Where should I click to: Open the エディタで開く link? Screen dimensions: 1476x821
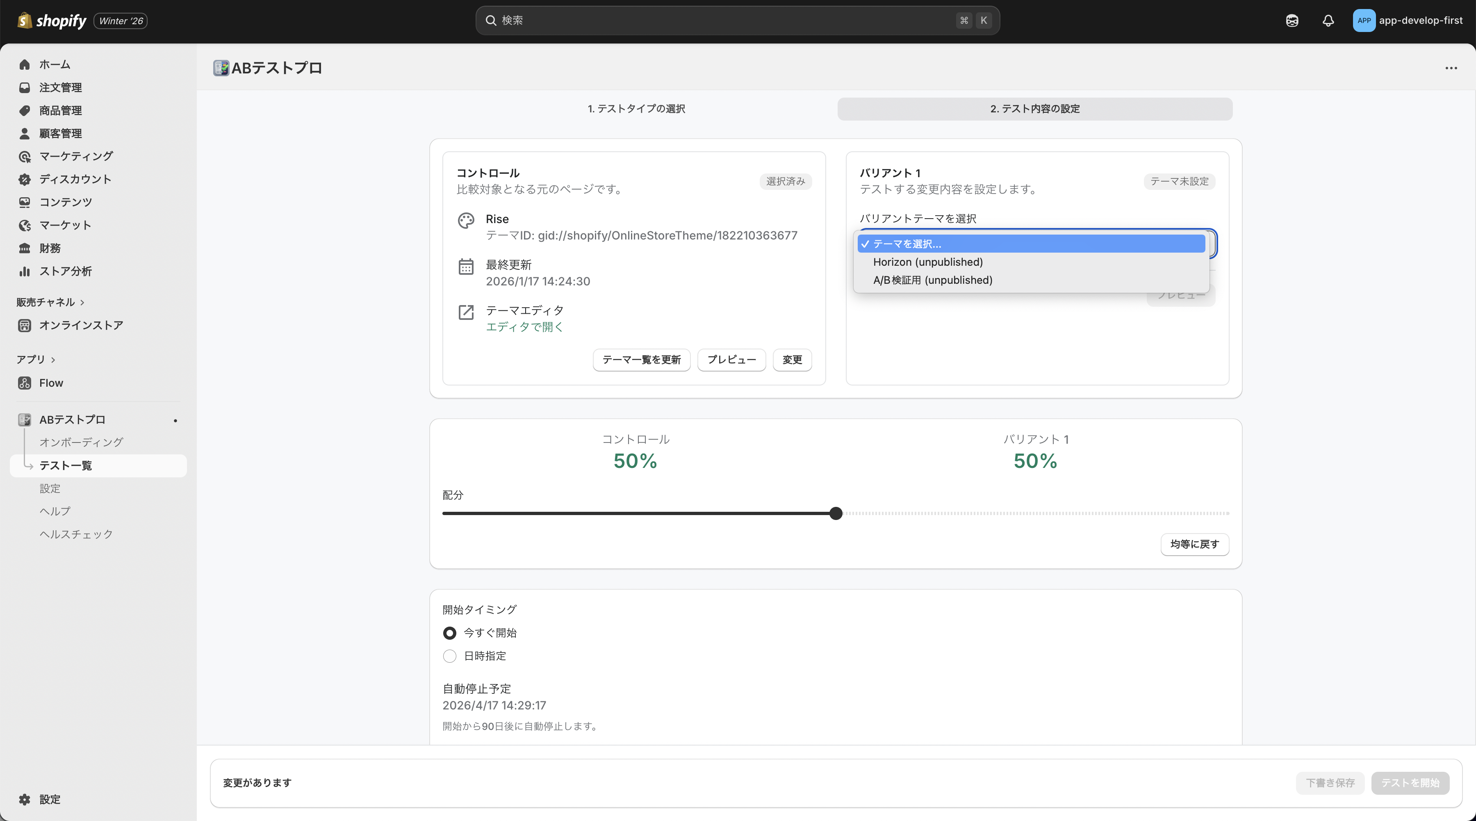(524, 326)
